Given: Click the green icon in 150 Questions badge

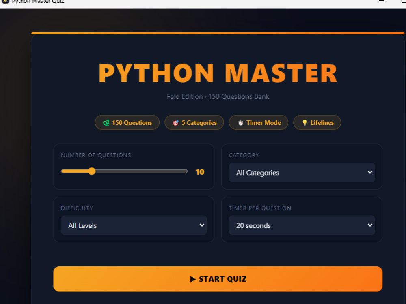Looking at the screenshot, I should pos(106,123).
